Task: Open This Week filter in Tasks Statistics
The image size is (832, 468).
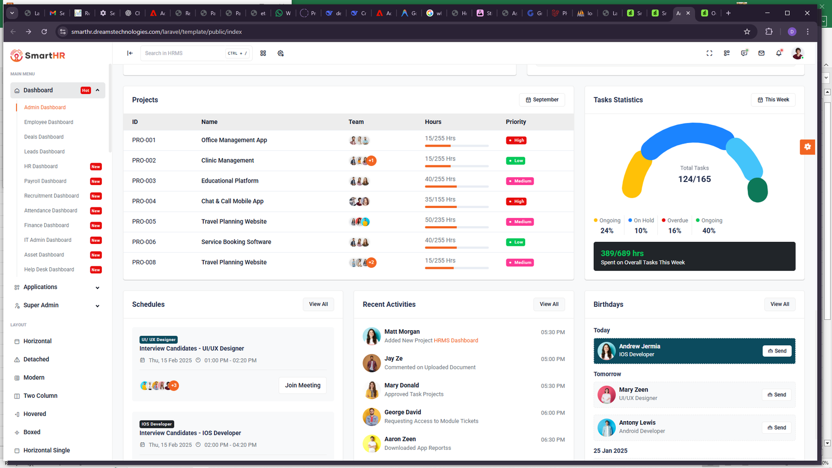Action: click(773, 100)
